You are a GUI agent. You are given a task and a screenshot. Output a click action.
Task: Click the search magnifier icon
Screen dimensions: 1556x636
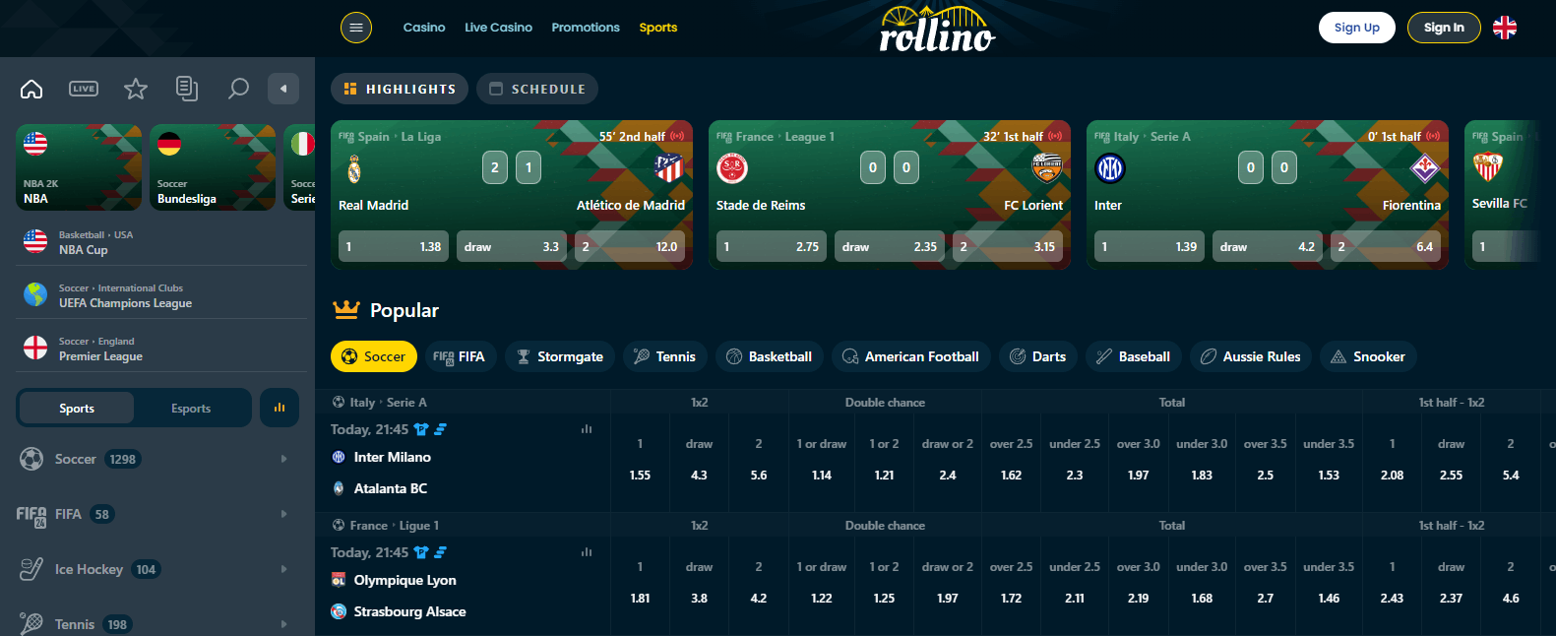238,89
